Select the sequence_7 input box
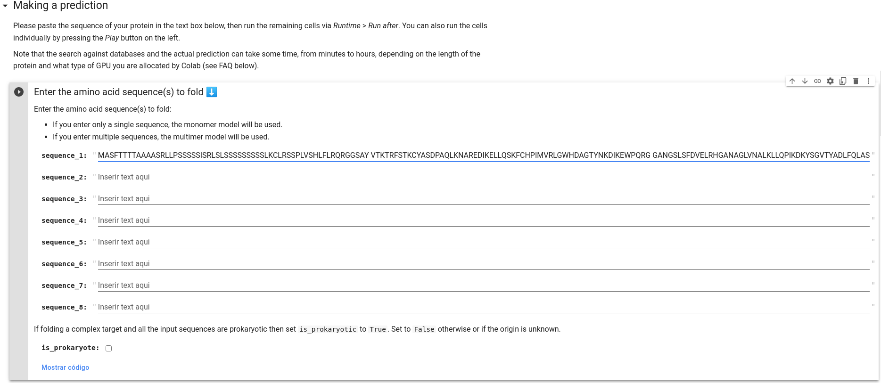Image resolution: width=881 pixels, height=383 pixels. (x=484, y=285)
